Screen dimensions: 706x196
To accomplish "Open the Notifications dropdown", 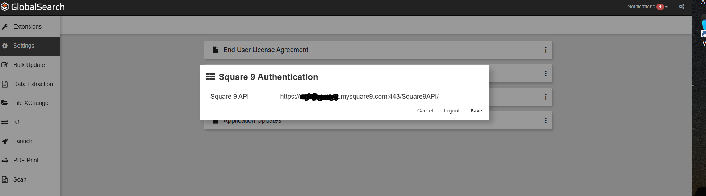I will point(647,7).
